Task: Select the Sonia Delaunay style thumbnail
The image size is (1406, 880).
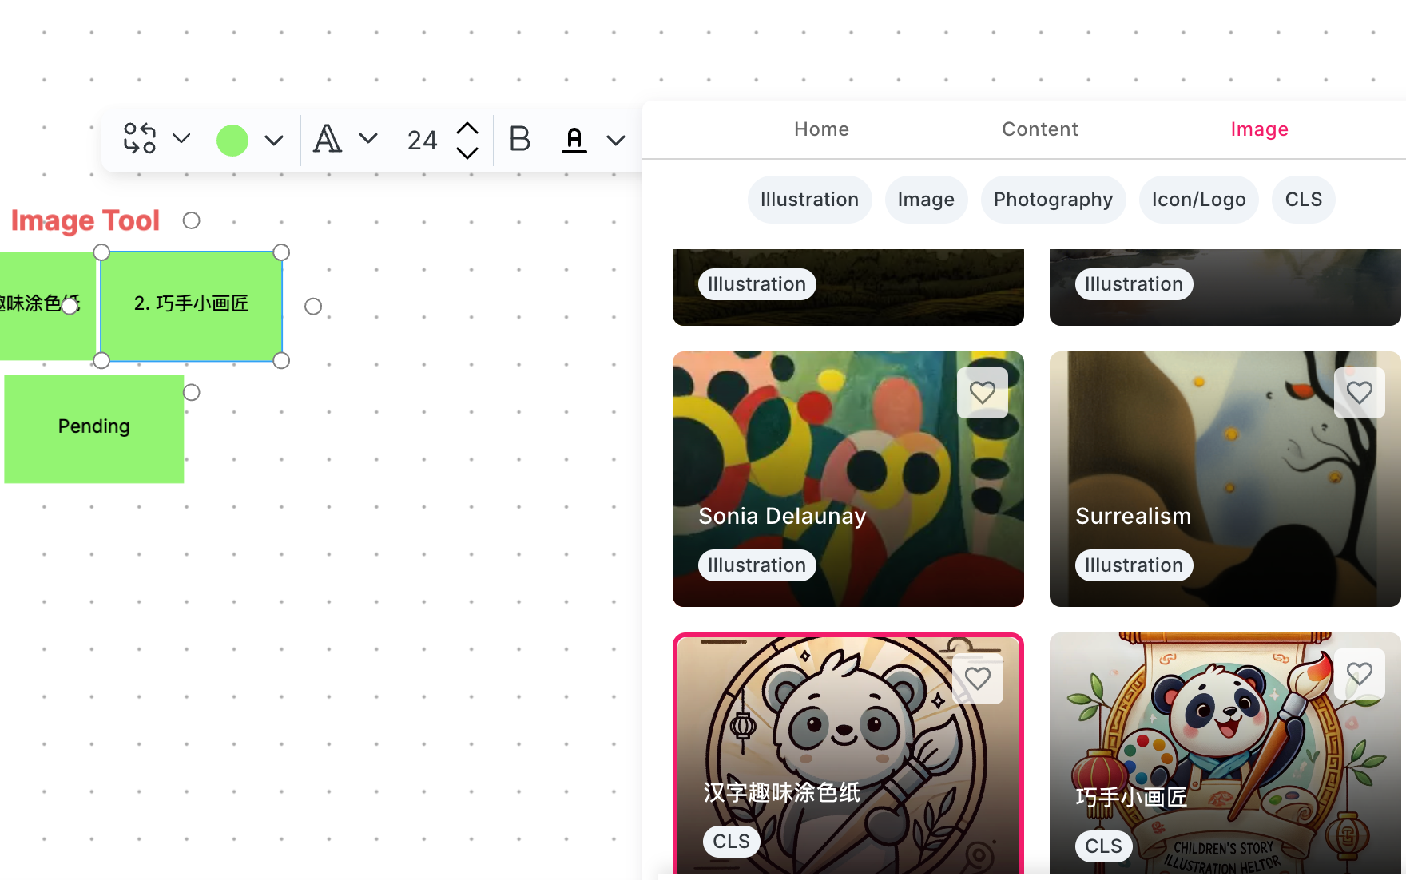Action: point(848,479)
